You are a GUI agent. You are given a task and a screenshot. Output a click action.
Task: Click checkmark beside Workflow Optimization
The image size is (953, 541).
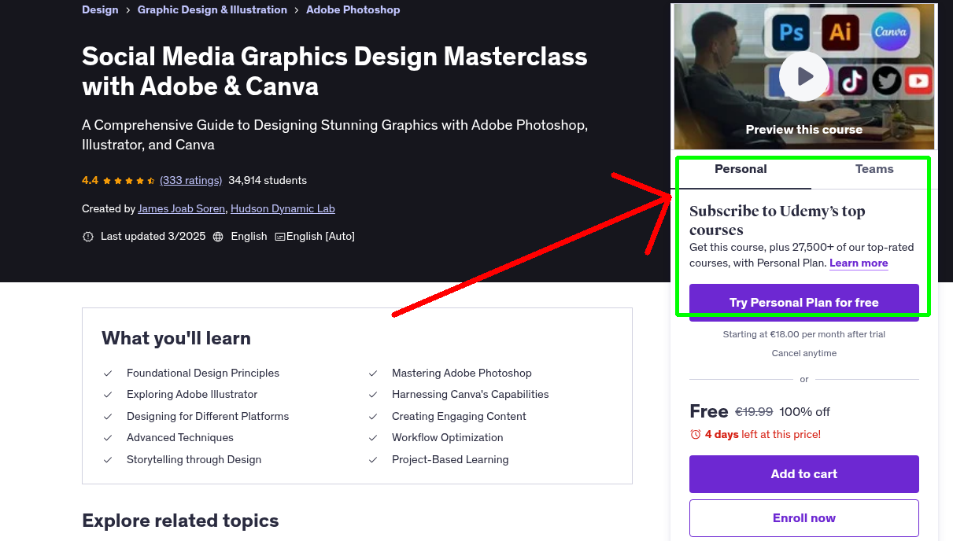pyautogui.click(x=374, y=438)
